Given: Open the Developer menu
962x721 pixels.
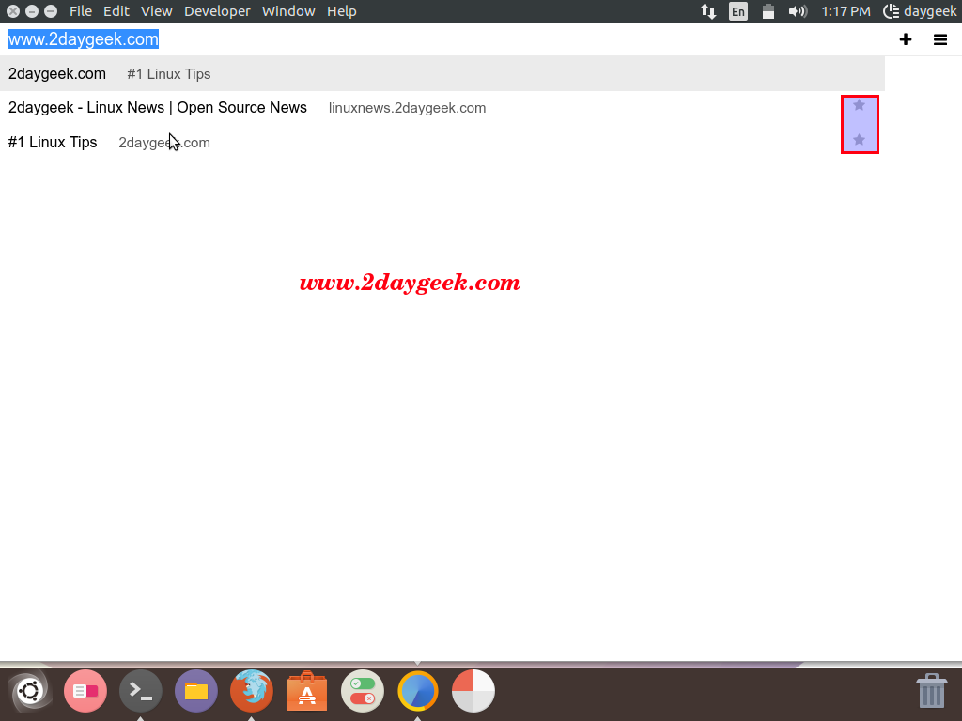Looking at the screenshot, I should click(217, 11).
